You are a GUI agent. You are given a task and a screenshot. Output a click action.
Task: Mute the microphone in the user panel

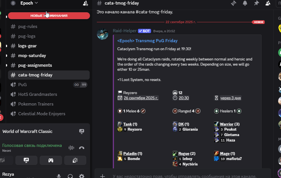59,176
